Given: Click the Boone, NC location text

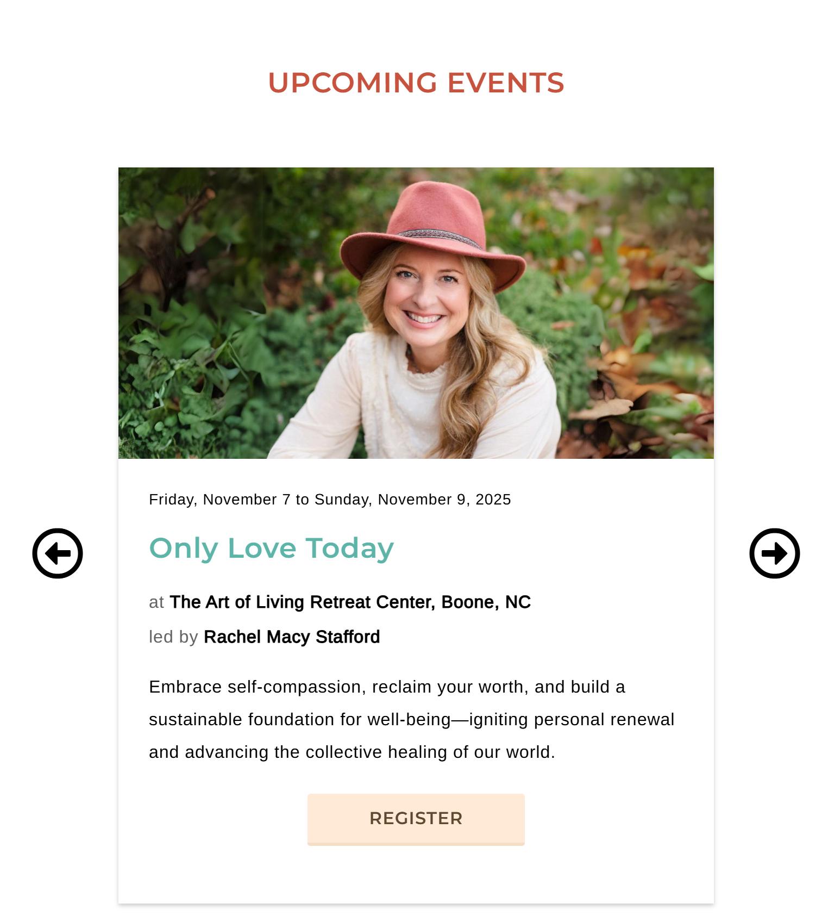Looking at the screenshot, I should (486, 602).
